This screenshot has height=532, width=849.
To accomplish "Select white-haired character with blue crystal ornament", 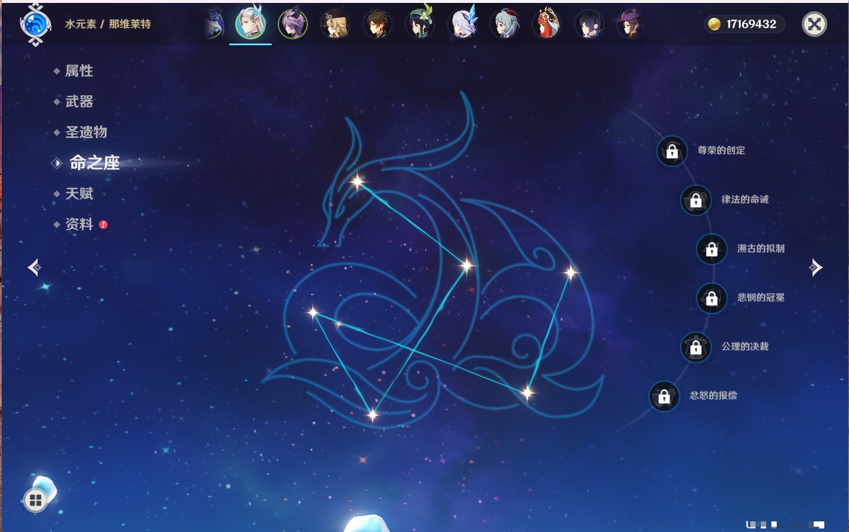I will pyautogui.click(x=463, y=24).
